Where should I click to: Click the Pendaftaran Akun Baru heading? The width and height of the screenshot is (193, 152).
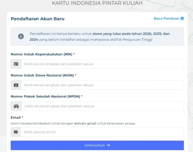click(38, 19)
